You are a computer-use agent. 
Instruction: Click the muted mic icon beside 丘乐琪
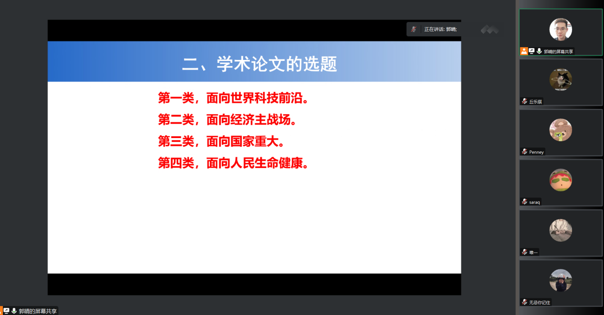click(524, 101)
